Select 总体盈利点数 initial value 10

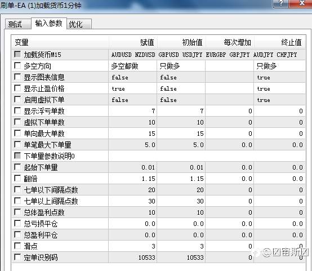pos(181,212)
